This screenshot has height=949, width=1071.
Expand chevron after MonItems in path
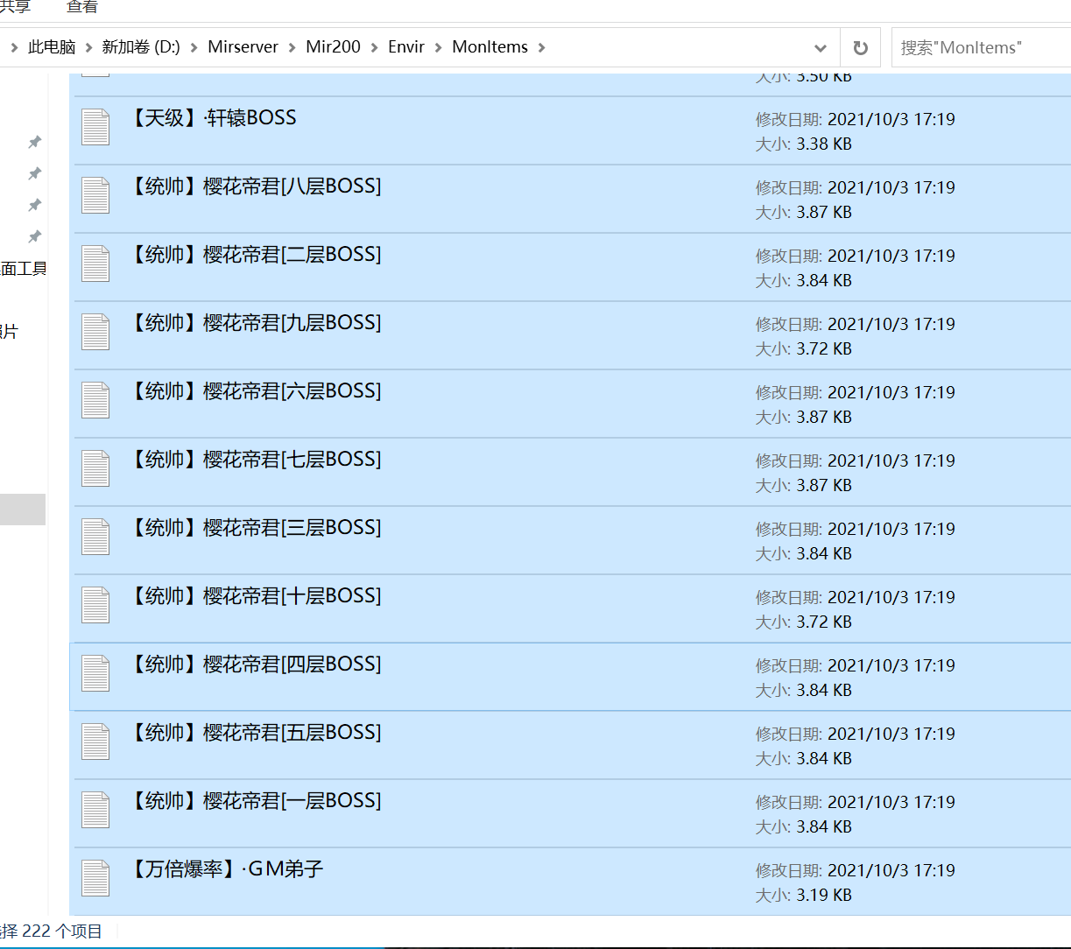(542, 47)
